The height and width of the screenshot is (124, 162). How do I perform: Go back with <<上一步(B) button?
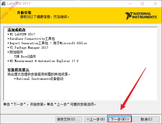click(x=96, y=119)
